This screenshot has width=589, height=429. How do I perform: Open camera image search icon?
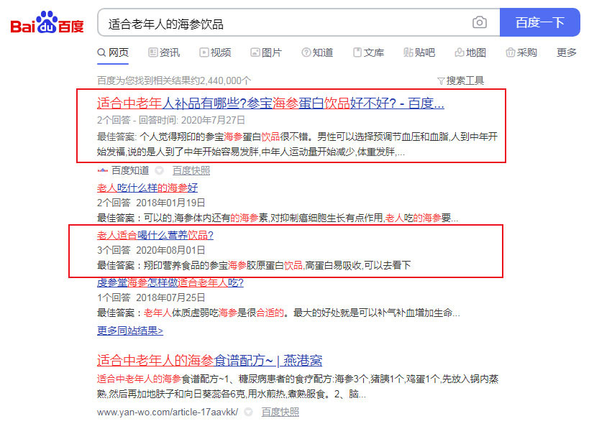(x=479, y=22)
